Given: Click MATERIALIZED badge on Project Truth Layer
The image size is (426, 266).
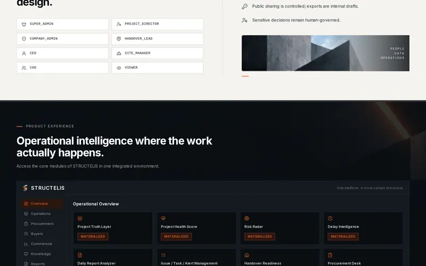Looking at the screenshot, I should 93,236.
